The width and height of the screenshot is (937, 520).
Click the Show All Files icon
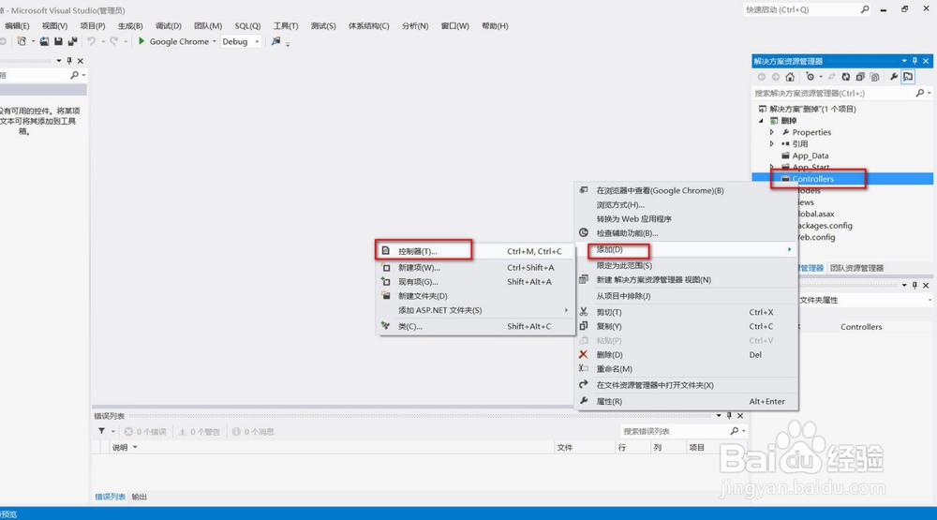tap(875, 77)
